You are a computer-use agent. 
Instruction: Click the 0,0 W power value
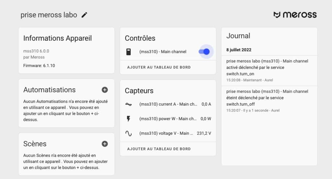(206, 119)
